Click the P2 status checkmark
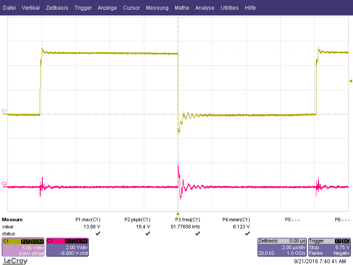Viewport: 353px width, 265px height. click(x=148, y=234)
